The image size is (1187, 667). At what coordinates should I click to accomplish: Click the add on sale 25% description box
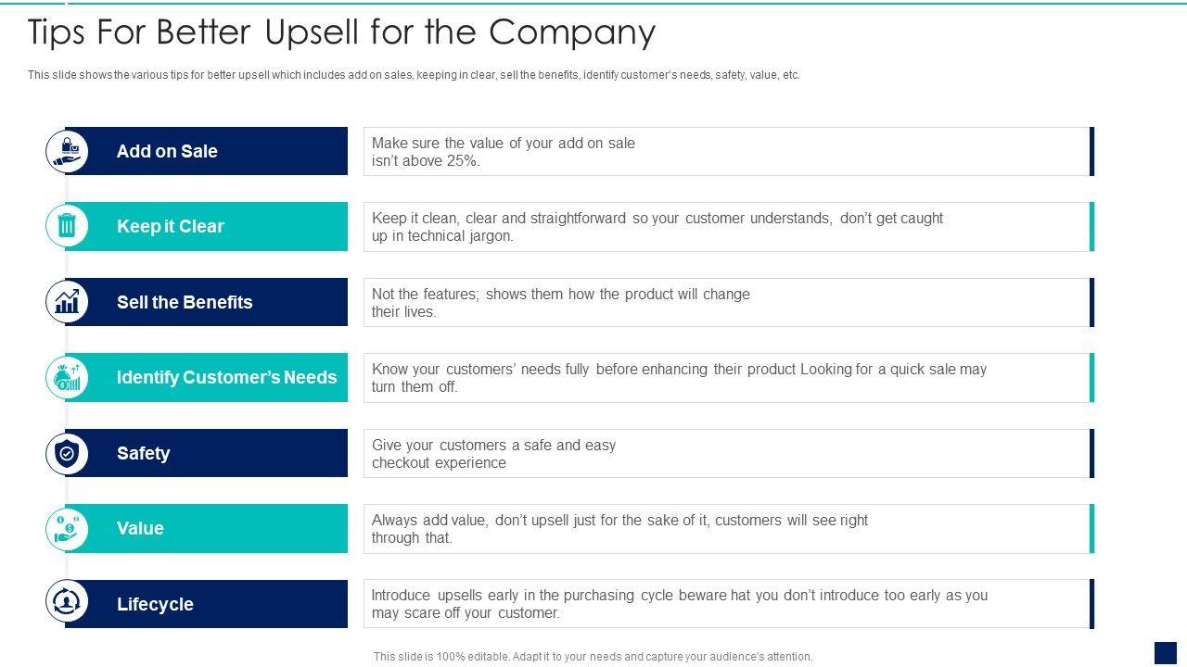coord(726,151)
